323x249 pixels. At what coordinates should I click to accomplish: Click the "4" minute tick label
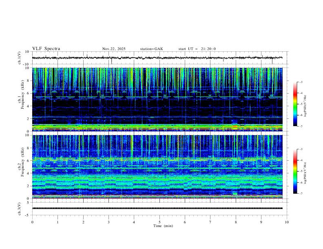pos(134,222)
